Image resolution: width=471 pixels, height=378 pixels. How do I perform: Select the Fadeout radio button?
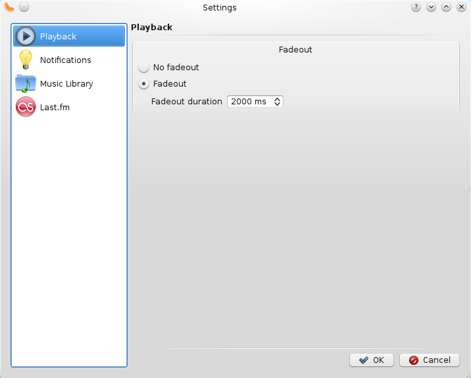143,84
